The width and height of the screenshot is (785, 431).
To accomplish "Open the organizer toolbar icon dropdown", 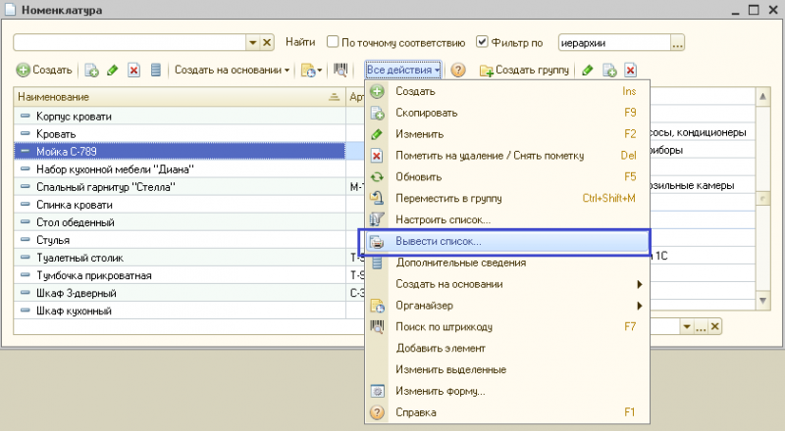I will click(311, 70).
